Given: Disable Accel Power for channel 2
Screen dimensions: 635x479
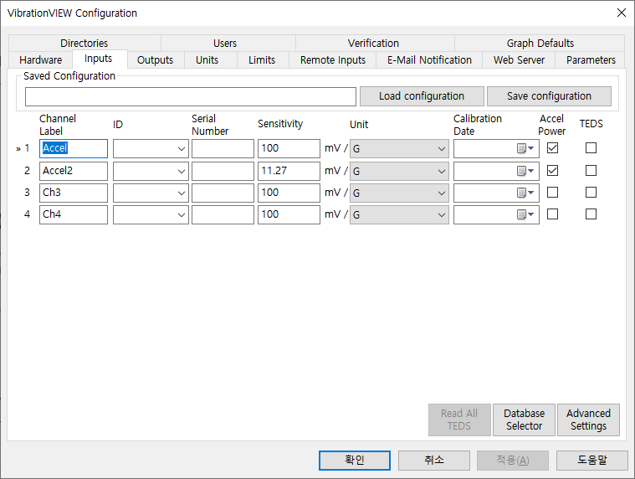Looking at the screenshot, I should 552,171.
